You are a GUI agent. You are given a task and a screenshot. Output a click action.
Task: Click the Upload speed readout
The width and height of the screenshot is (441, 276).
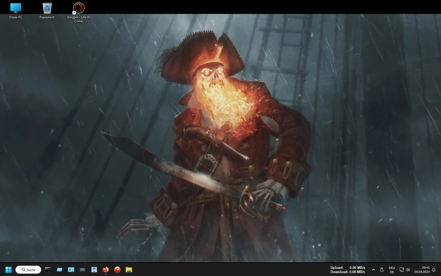pos(348,268)
